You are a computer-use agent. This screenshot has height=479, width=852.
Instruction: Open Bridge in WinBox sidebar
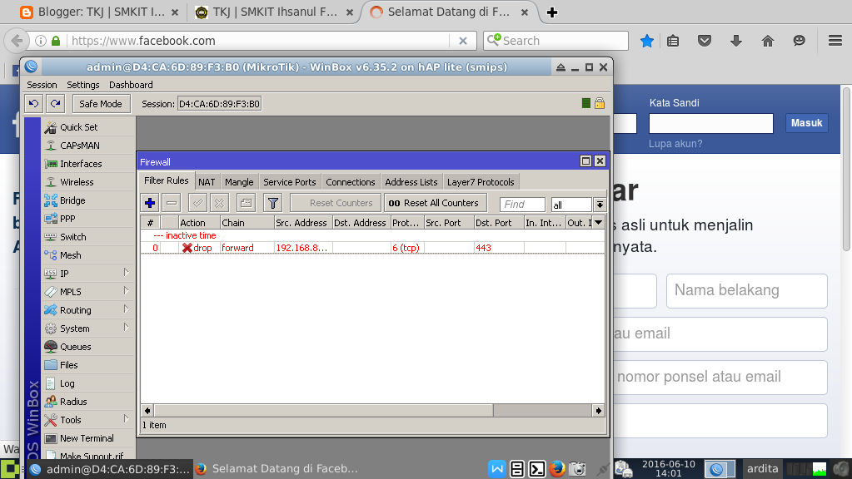(x=88, y=200)
